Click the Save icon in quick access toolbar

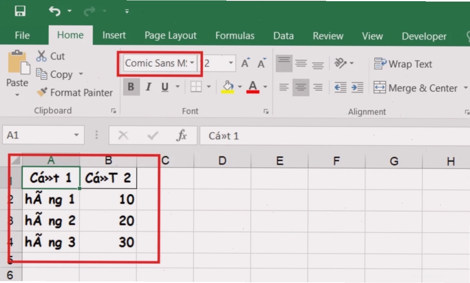point(20,11)
